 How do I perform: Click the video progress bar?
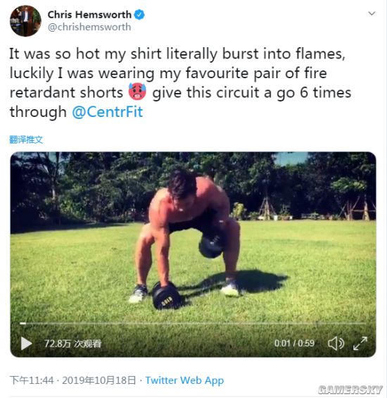tap(193, 323)
